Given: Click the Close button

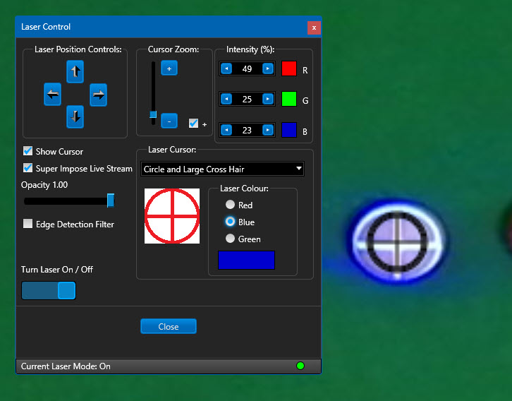Looking at the screenshot, I should coord(169,326).
